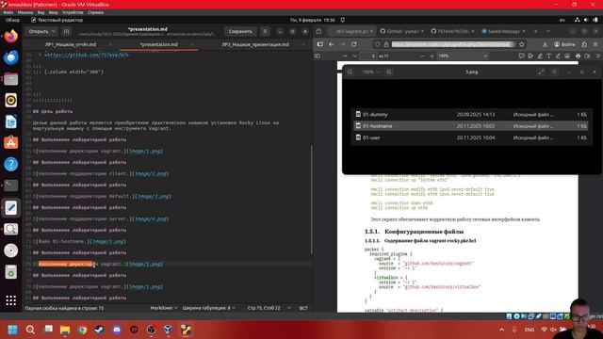Go back in the Firefox browser
The height and width of the screenshot is (339, 603).
click(x=331, y=44)
